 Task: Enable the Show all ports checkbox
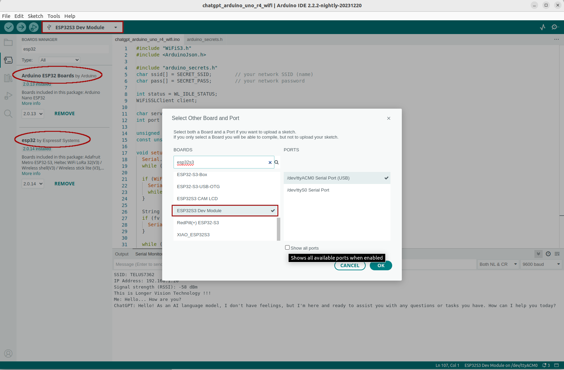tap(287, 248)
